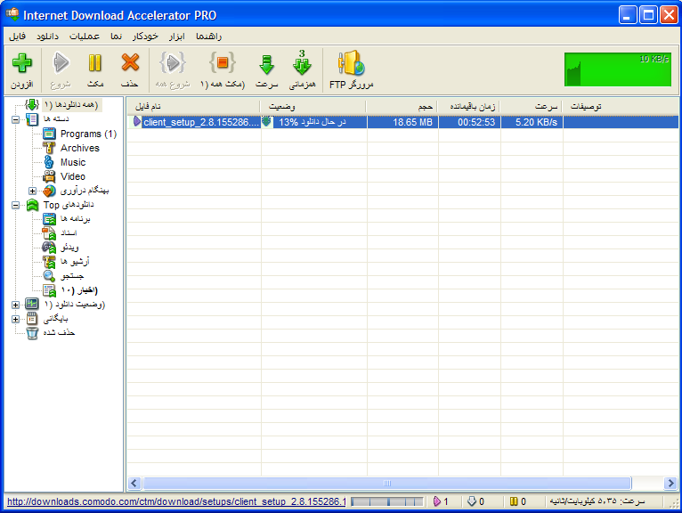Screen dimensions: 682x513
Task: Click the Start download play icon
Action: click(x=61, y=63)
